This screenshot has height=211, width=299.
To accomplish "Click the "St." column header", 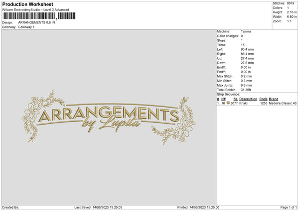I will pyautogui.click(x=236, y=99).
